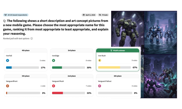The image size is (182, 109).
Task: Open the blue mechs in water image
Action: coord(160,33)
